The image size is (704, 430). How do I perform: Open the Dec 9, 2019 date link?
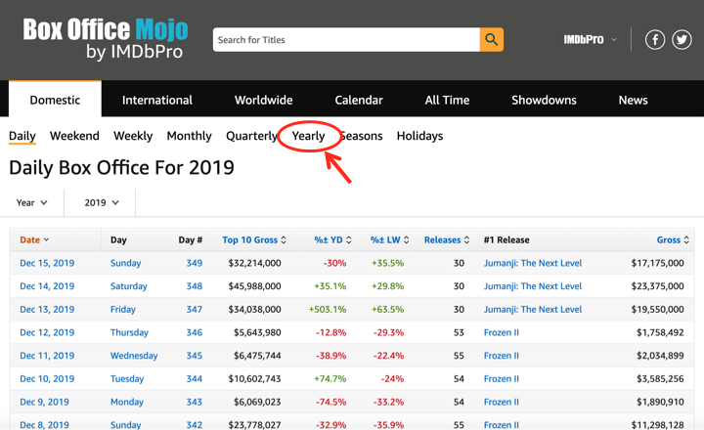44,402
